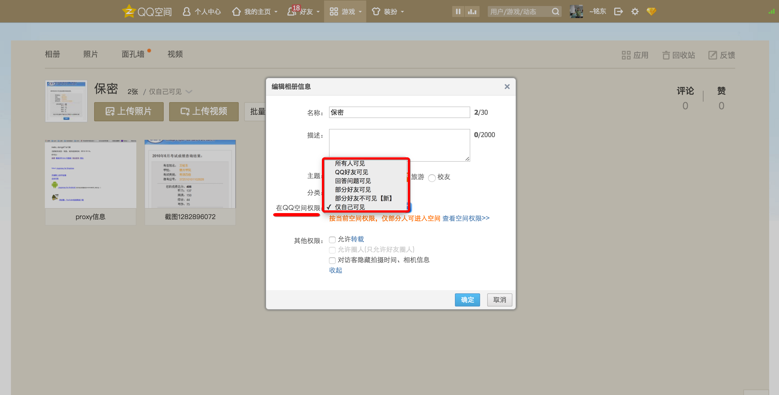Enable the 允许转载 checkbox
This screenshot has width=779, height=395.
(332, 240)
